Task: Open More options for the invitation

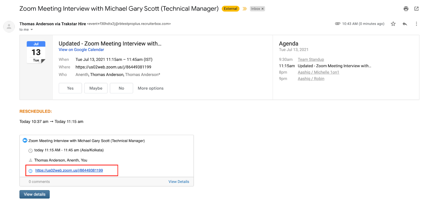Action: click(151, 88)
